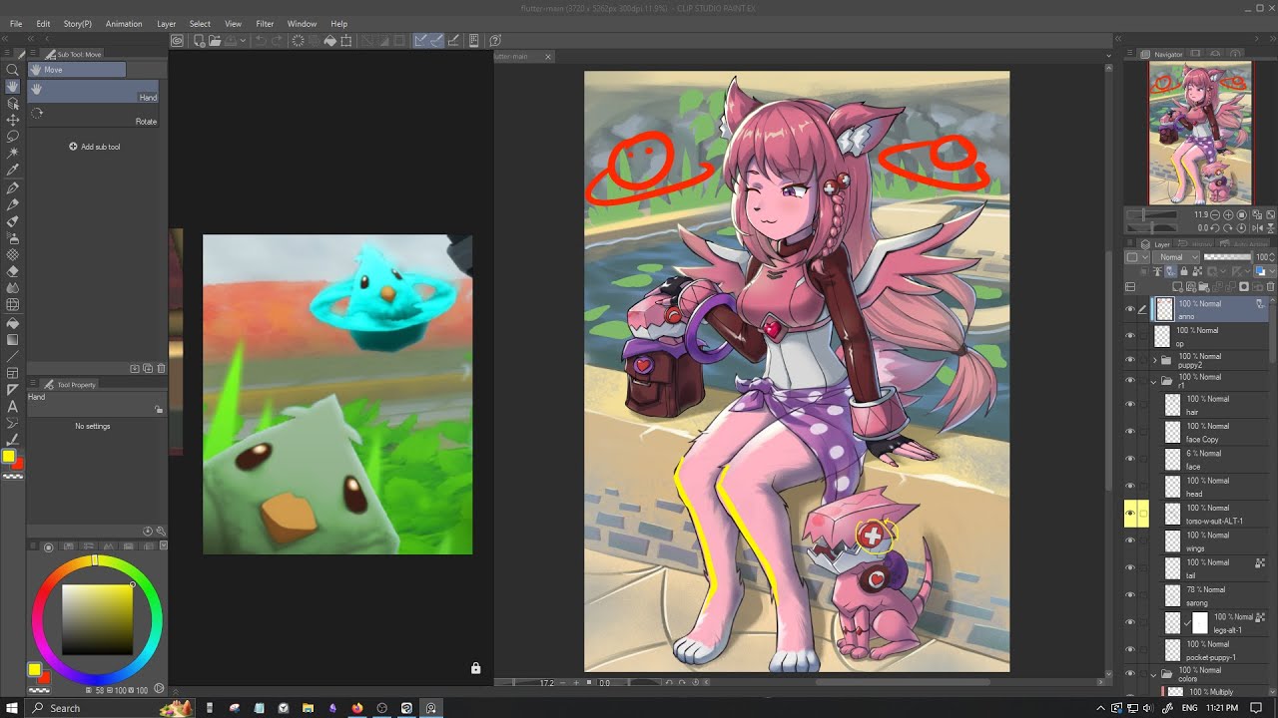1278x718 pixels.
Task: Delete sub tool with trash icon
Action: click(161, 368)
